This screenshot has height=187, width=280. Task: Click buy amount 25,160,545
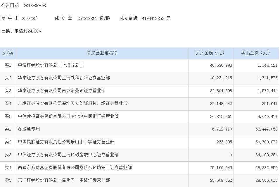[221, 168]
